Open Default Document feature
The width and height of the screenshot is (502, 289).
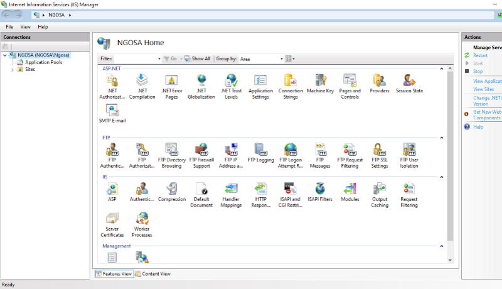(201, 195)
